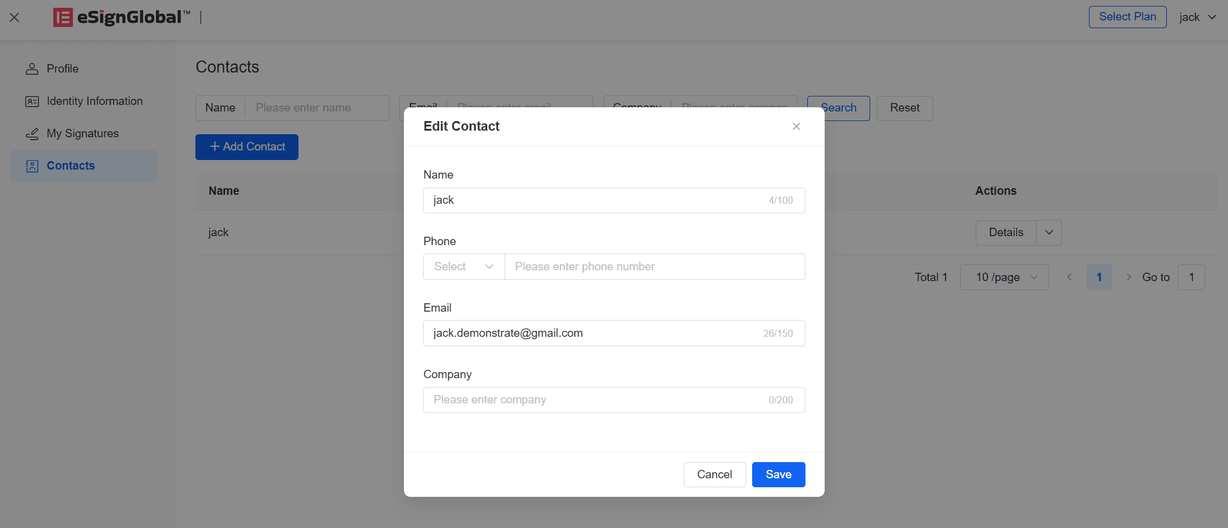Edit the Email address field
Screen dimensions: 1228x528
pos(614,333)
